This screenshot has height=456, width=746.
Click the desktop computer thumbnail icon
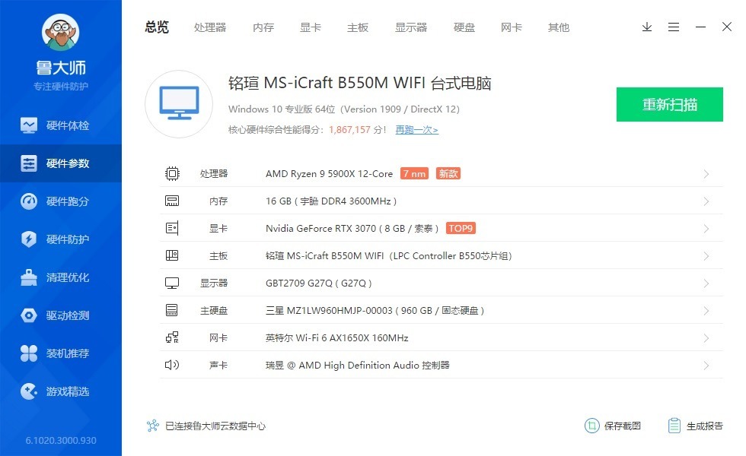pos(179,104)
